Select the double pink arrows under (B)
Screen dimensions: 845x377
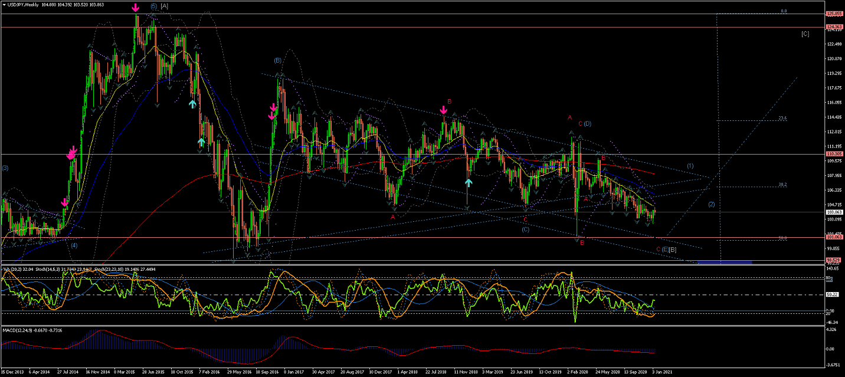(273, 111)
